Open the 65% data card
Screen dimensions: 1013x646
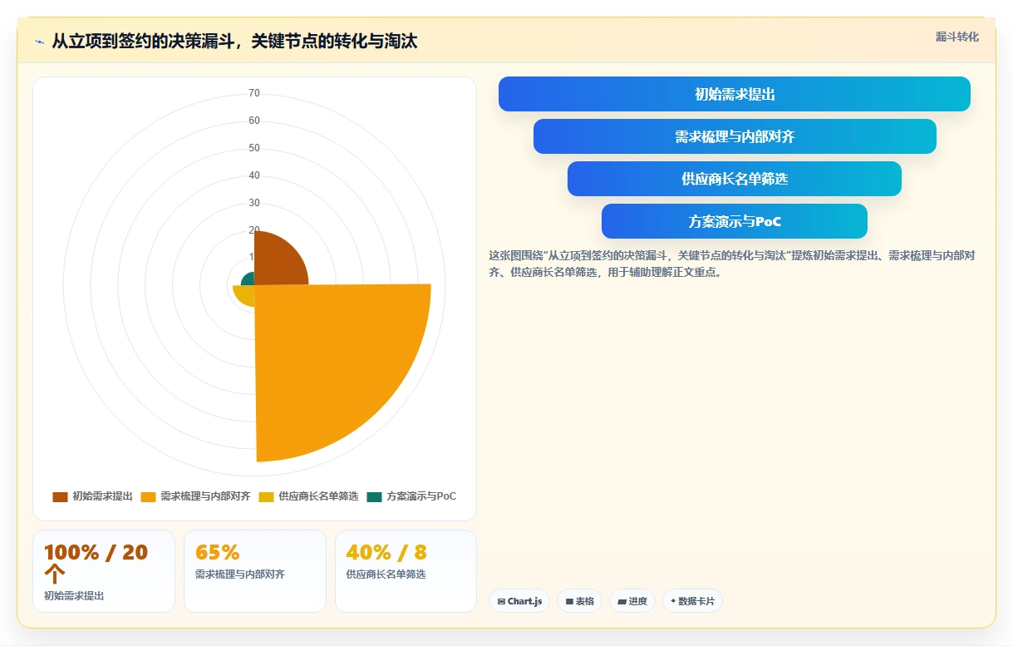(255, 571)
